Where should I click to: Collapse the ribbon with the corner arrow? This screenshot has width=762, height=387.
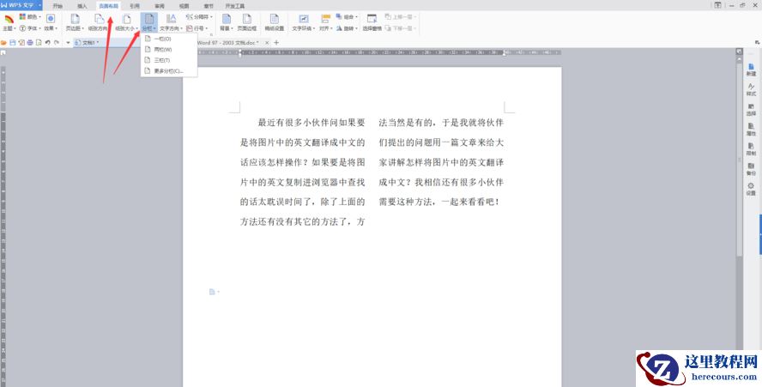tap(757, 43)
